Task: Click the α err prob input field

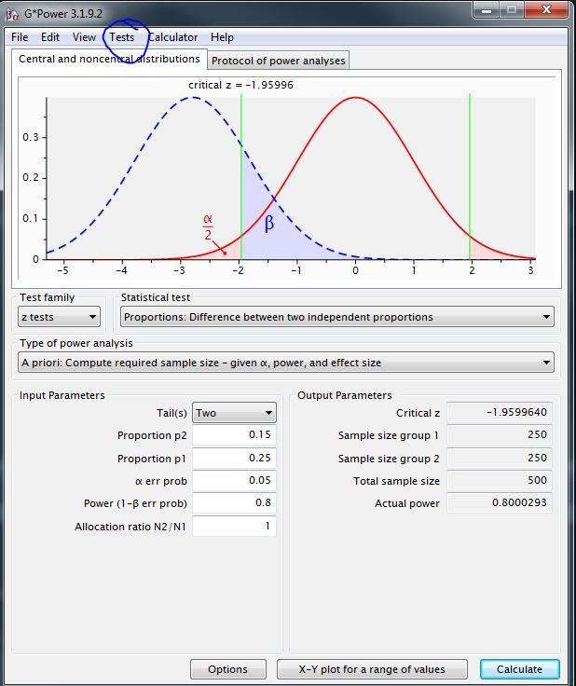Action: 234,480
